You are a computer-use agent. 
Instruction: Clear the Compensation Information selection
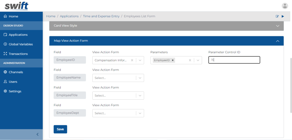point(132,60)
